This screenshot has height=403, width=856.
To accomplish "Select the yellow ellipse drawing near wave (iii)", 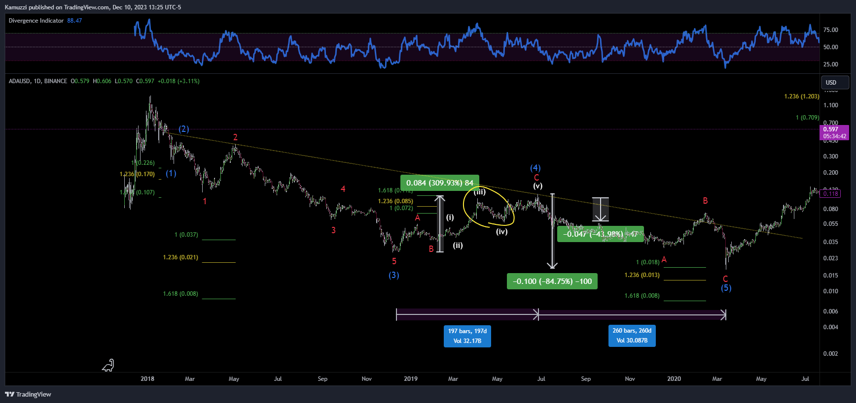I will pyautogui.click(x=489, y=207).
